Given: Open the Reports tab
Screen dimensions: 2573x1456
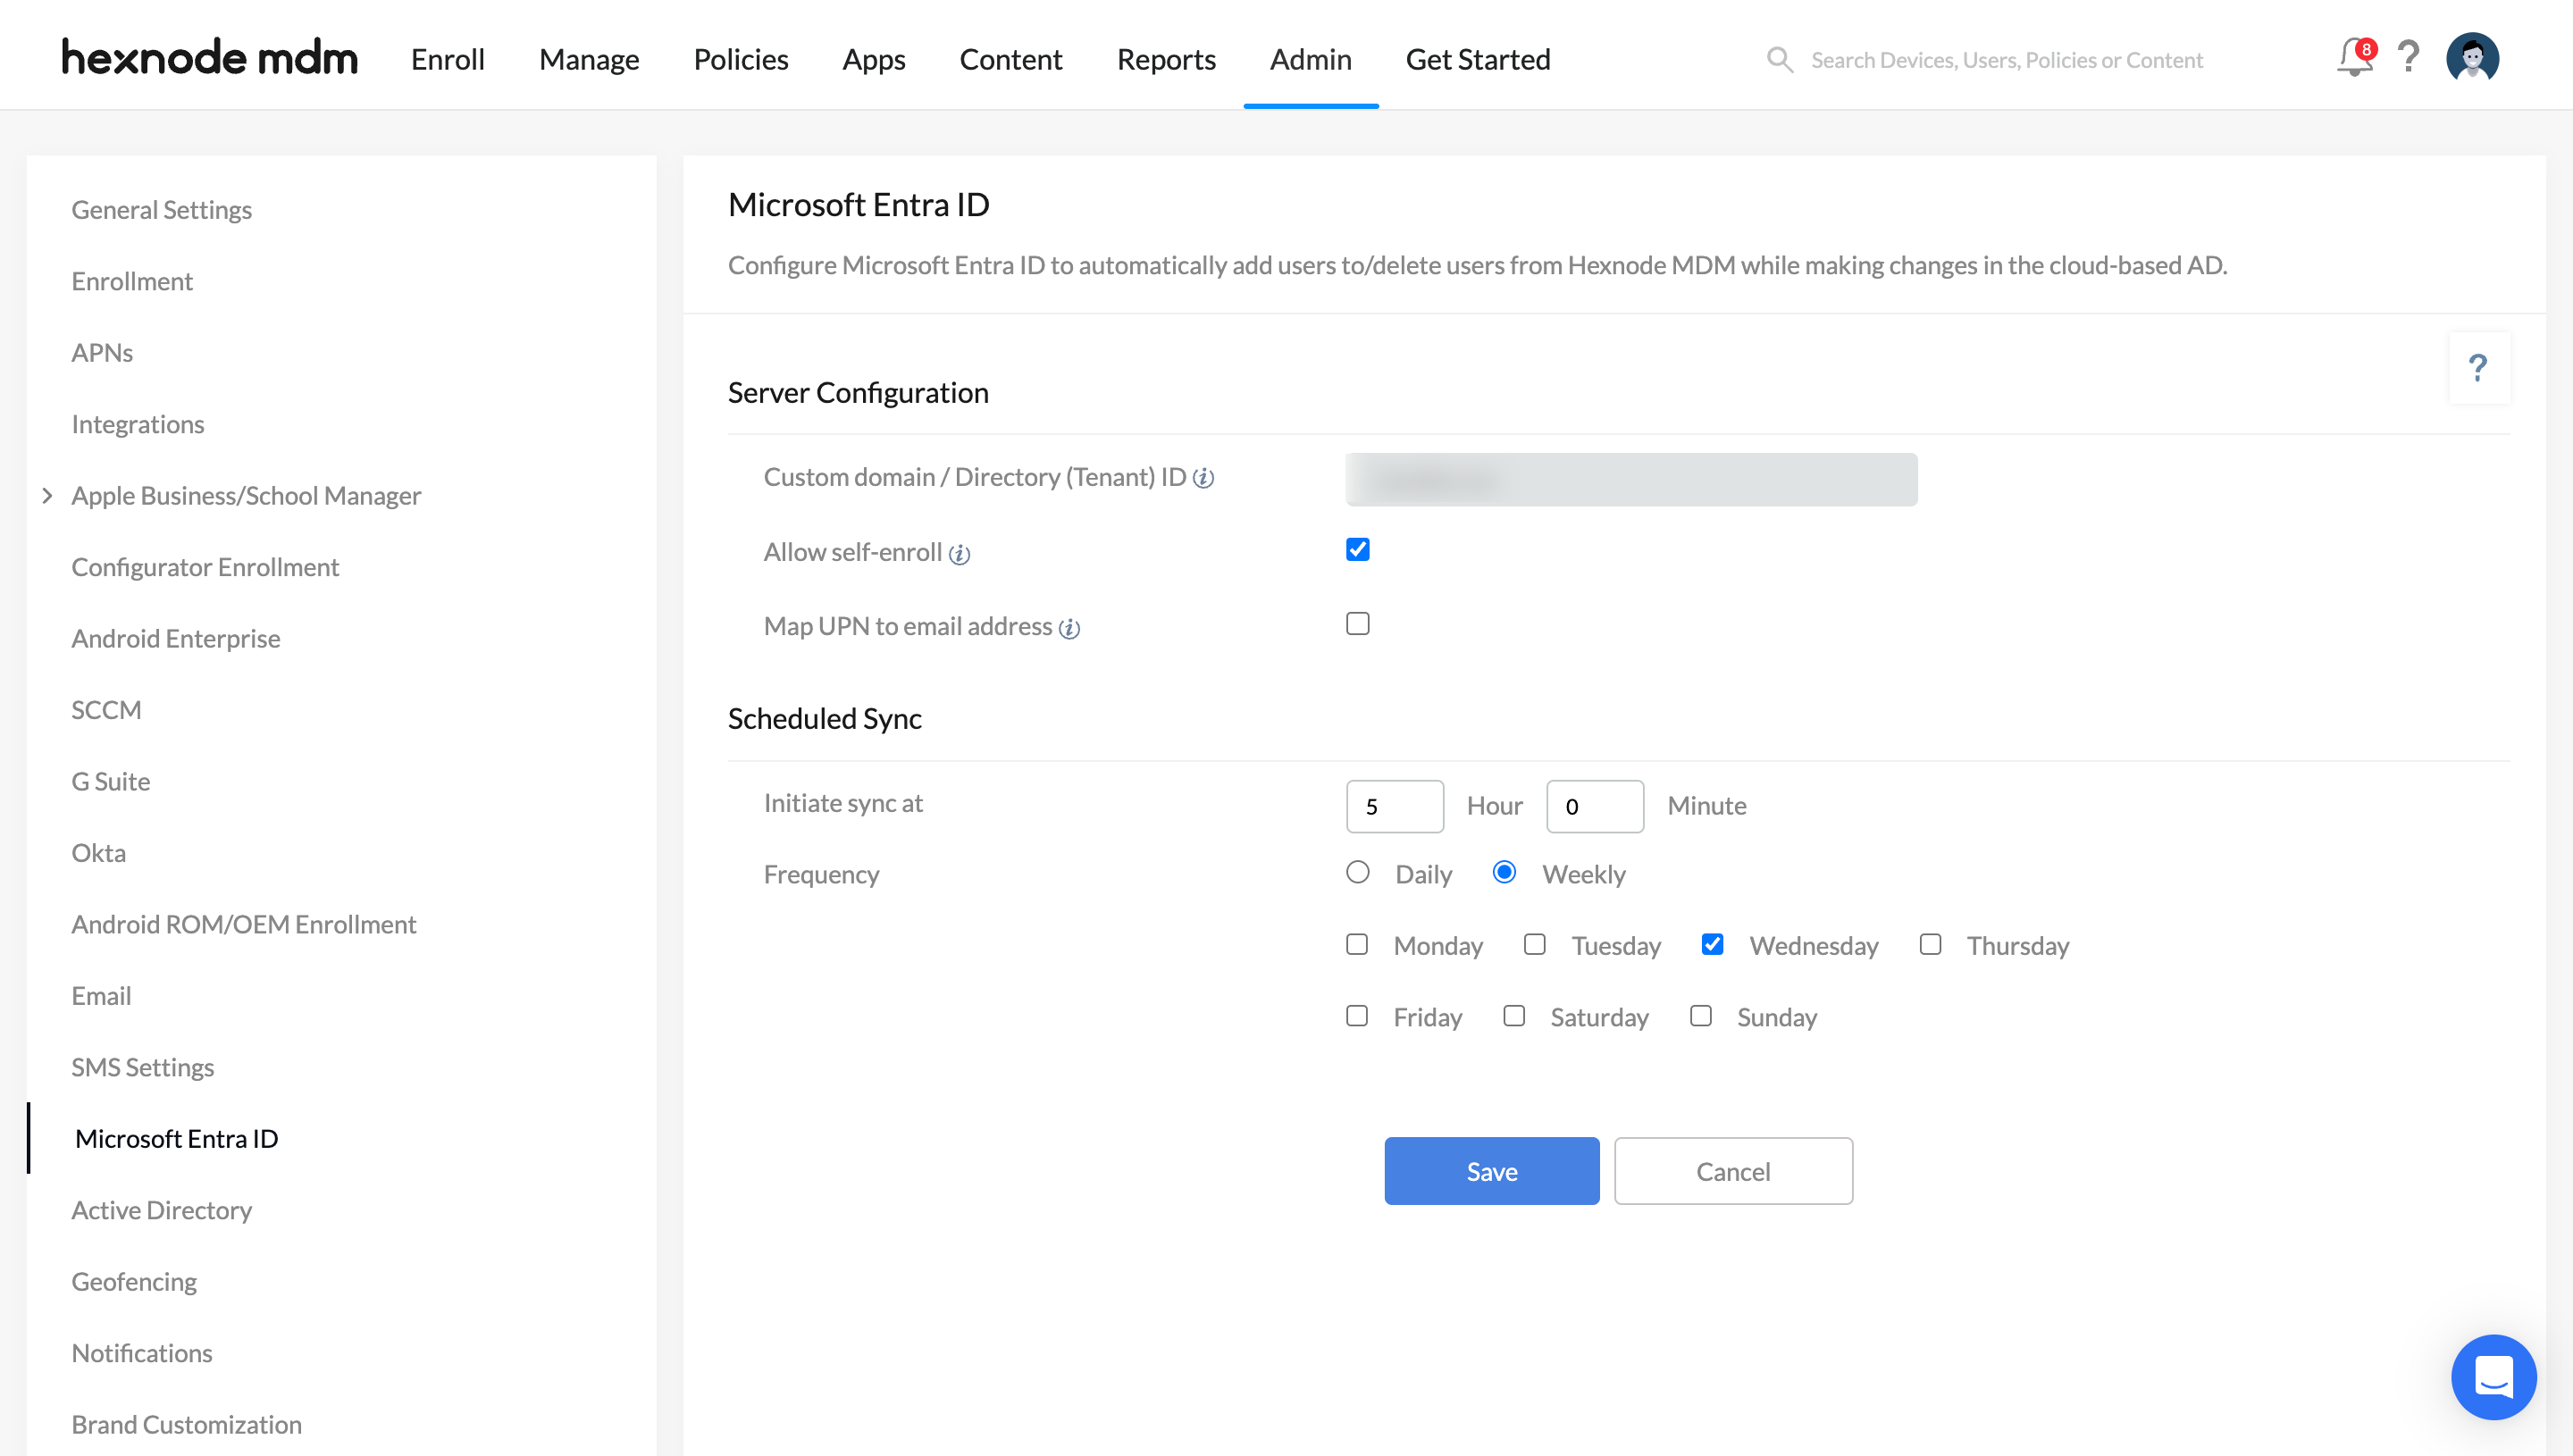Looking at the screenshot, I should (1165, 59).
